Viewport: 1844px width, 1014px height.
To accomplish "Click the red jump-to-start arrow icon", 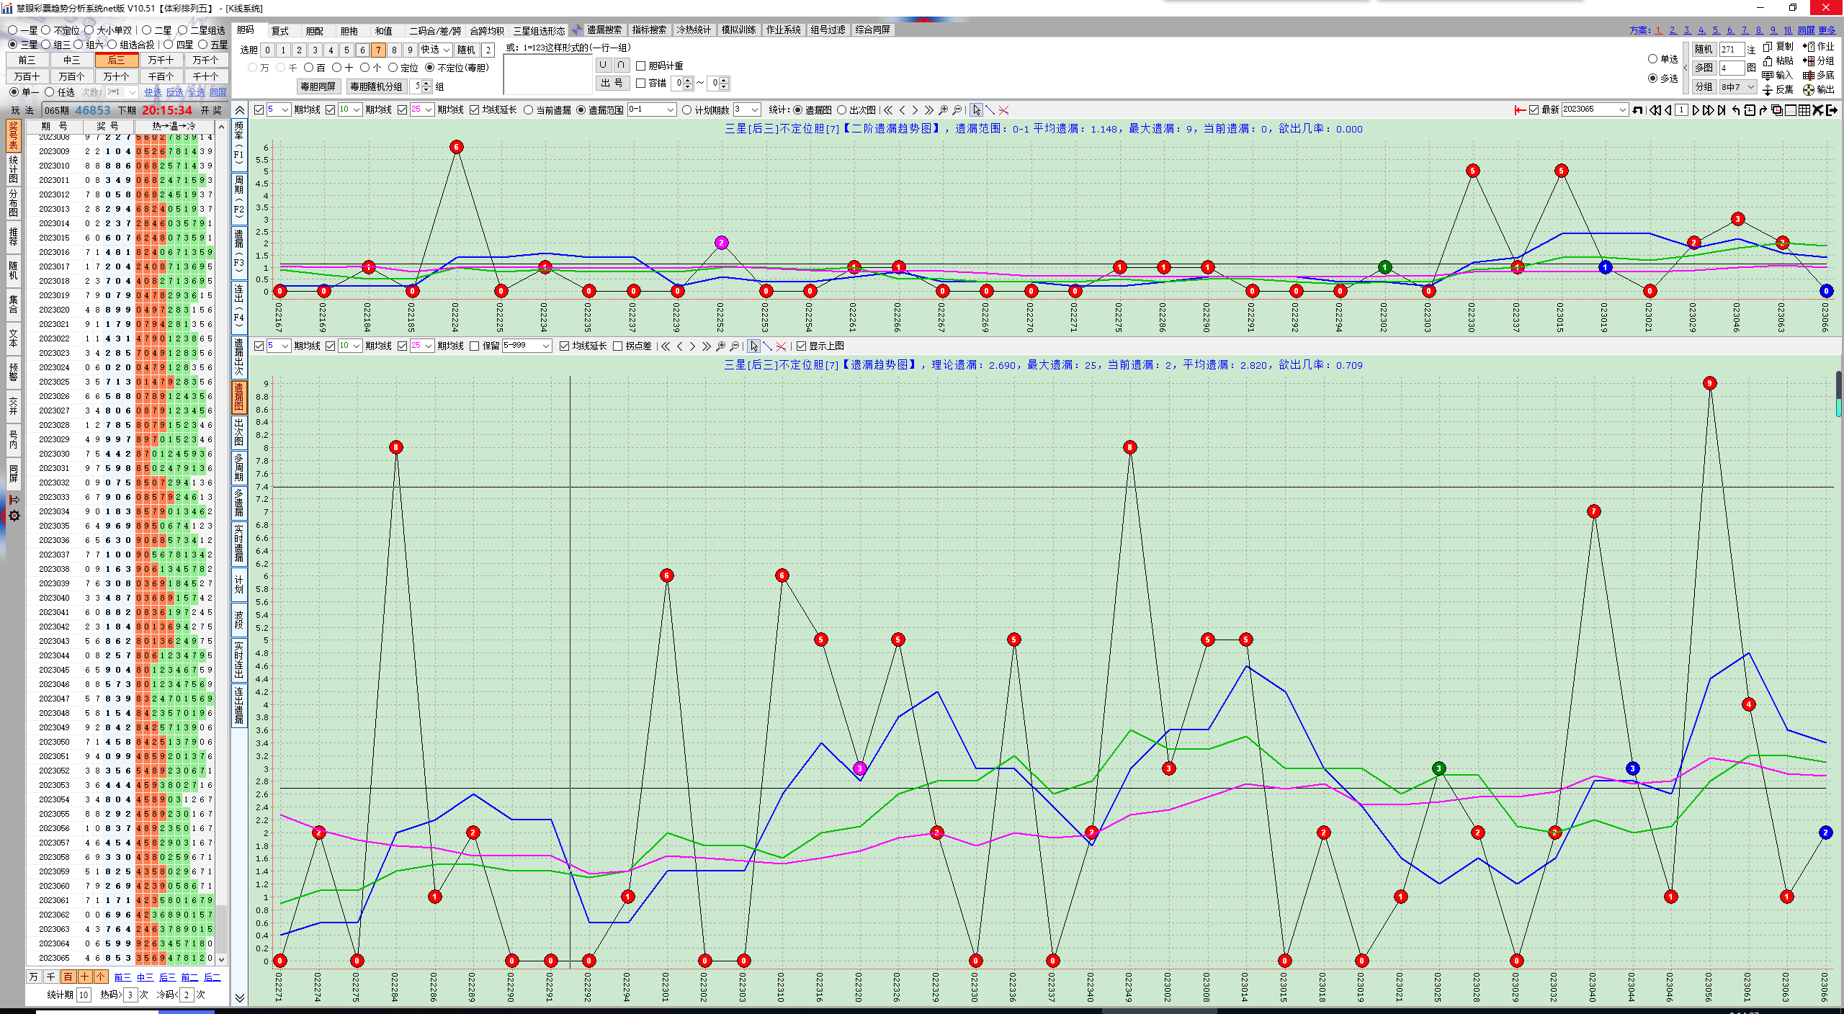I will pos(1521,110).
